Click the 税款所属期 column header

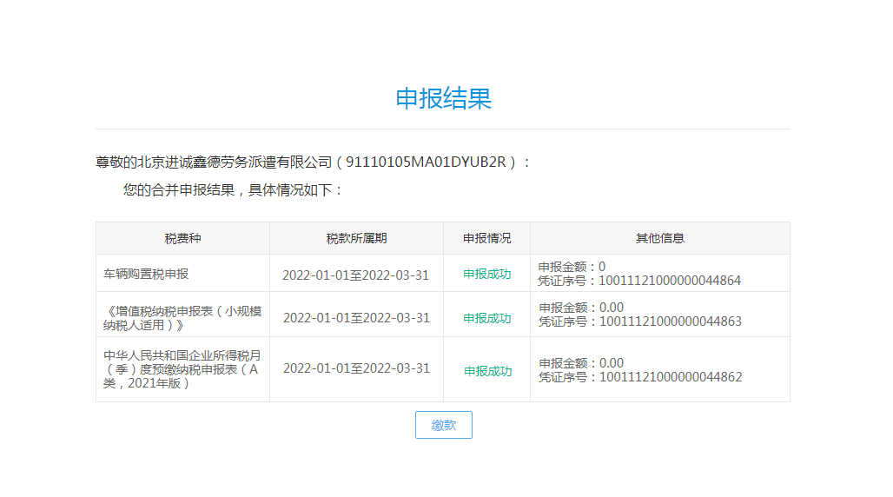[x=356, y=238]
